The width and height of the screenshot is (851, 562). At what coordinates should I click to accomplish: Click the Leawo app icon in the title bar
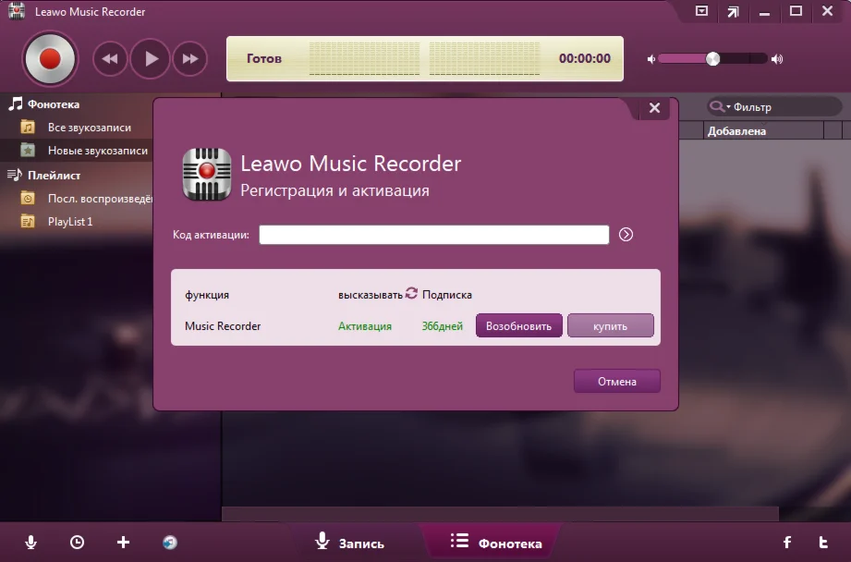coord(17,11)
